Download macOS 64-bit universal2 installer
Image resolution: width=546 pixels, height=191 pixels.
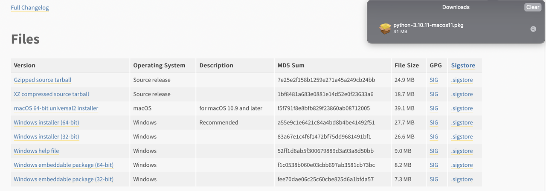56,108
